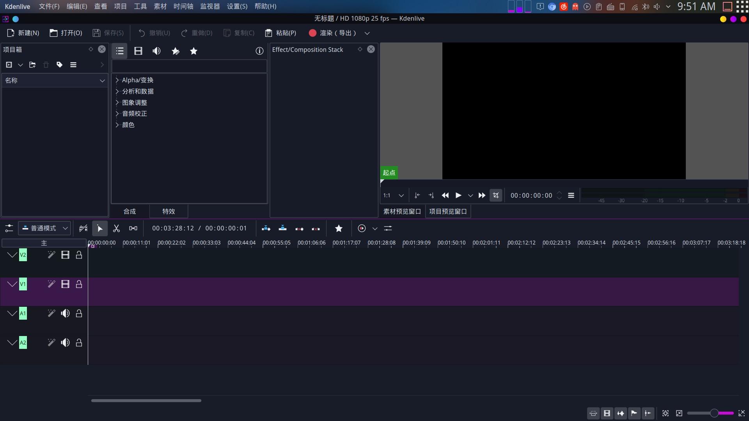Hide video track V2
The height and width of the screenshot is (421, 749).
tap(65, 255)
